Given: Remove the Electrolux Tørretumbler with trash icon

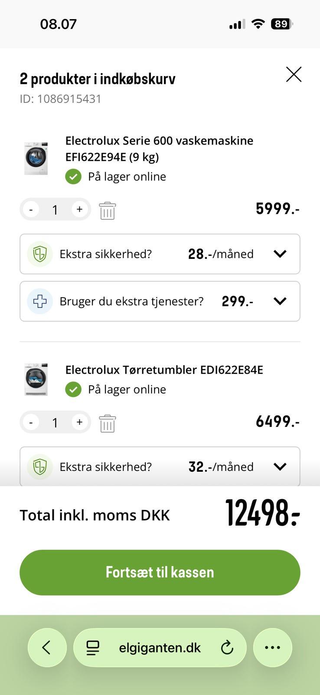Looking at the screenshot, I should pos(107,424).
